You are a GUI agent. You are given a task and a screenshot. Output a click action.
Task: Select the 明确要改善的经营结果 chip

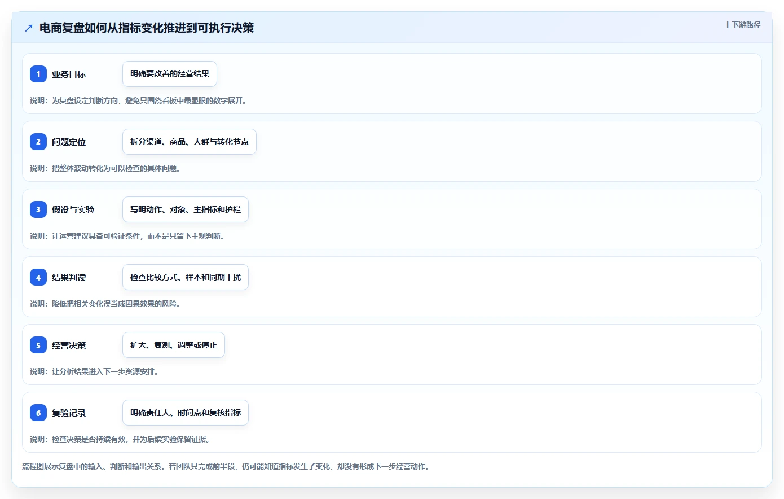click(x=170, y=74)
